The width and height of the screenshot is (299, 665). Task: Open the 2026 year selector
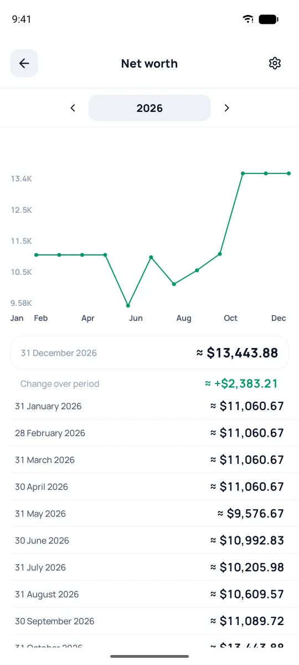[x=149, y=108]
